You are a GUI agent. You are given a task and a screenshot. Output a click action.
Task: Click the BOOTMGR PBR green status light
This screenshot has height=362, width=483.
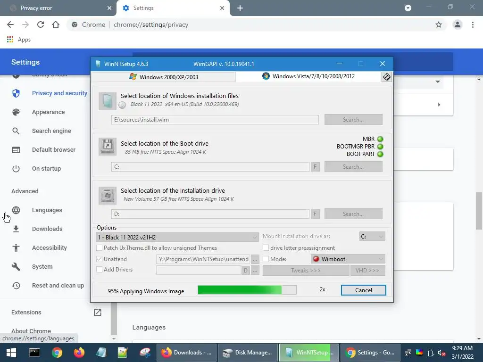pyautogui.click(x=380, y=147)
